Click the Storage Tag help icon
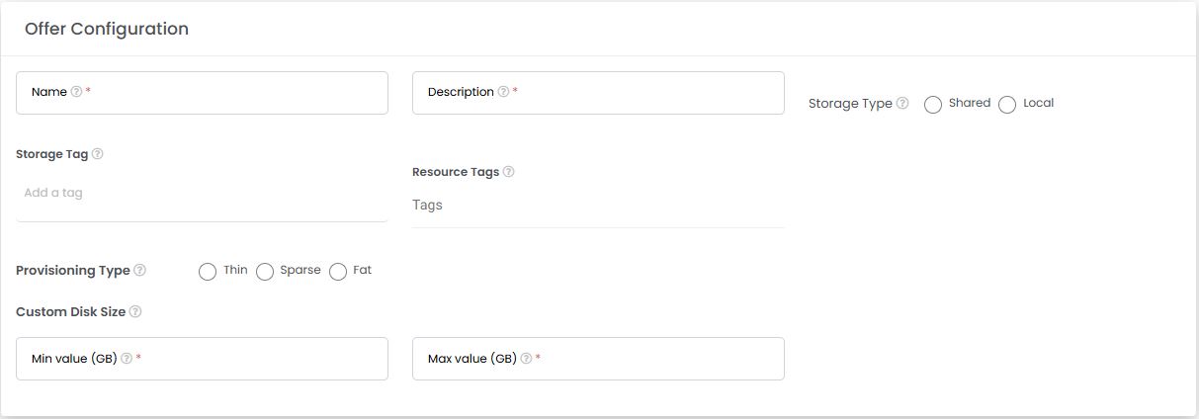This screenshot has width=1199, height=419. (97, 154)
